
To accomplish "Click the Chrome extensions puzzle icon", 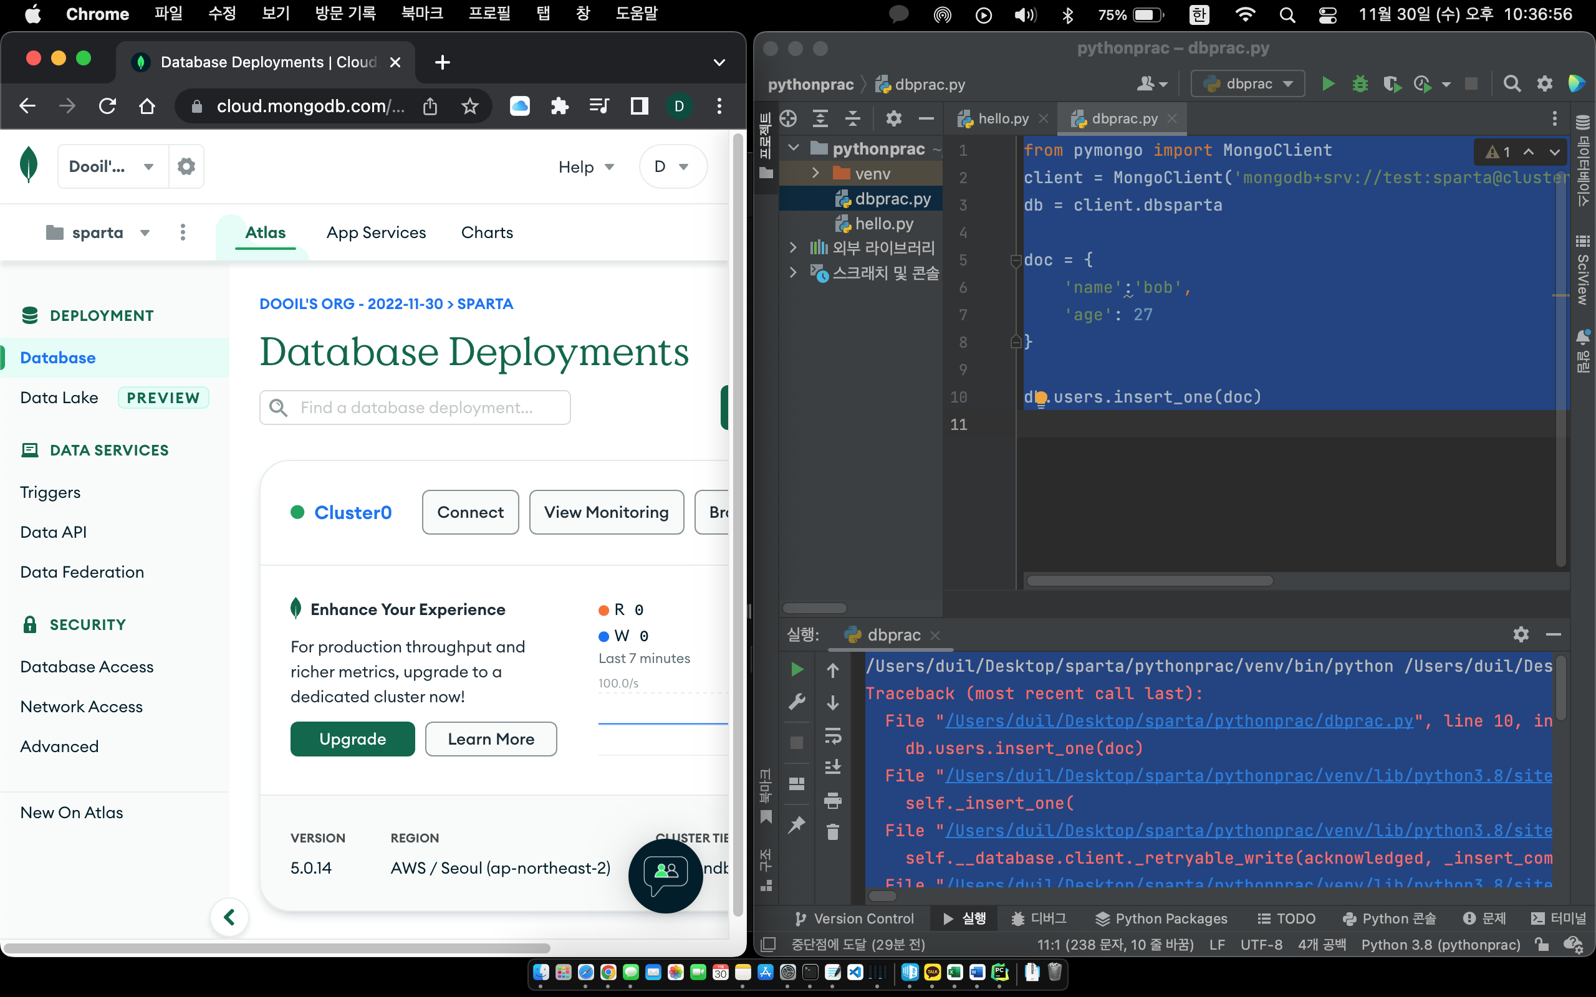I will coord(559,105).
